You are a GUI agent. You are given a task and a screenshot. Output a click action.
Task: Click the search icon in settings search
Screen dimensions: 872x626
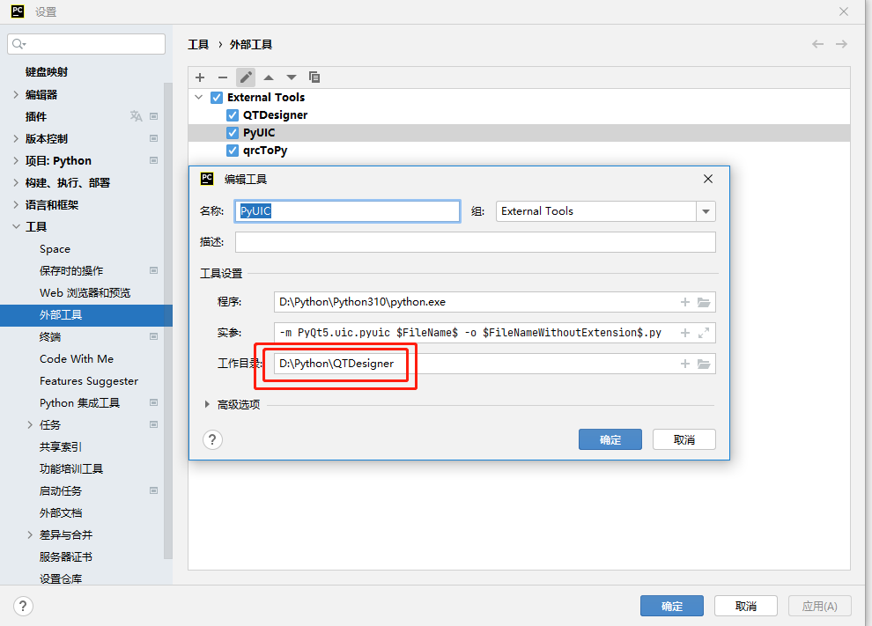[x=18, y=44]
